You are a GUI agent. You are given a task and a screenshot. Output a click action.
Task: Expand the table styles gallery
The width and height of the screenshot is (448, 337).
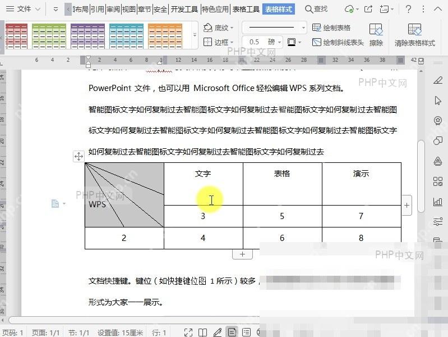195,35
